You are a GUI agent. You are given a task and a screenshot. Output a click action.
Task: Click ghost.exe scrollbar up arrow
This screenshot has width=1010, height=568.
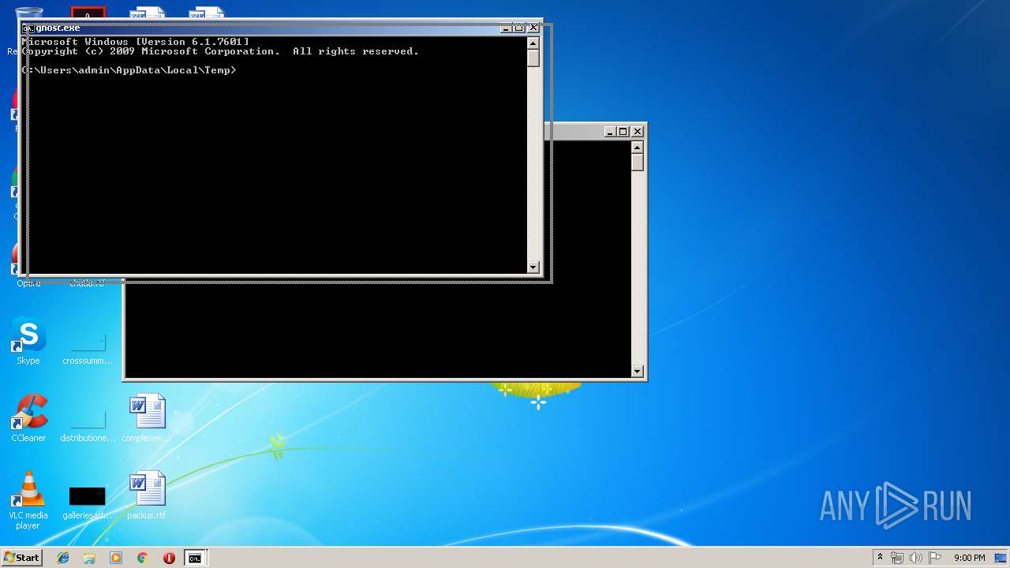(x=533, y=43)
